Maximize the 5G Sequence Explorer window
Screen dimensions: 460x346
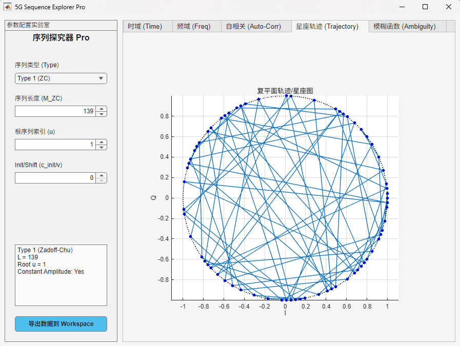coord(425,7)
